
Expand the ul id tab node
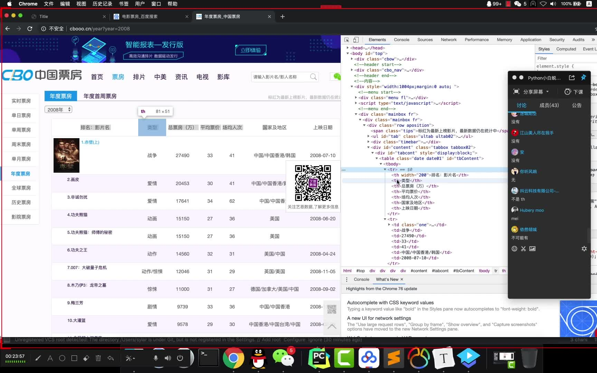click(368, 136)
